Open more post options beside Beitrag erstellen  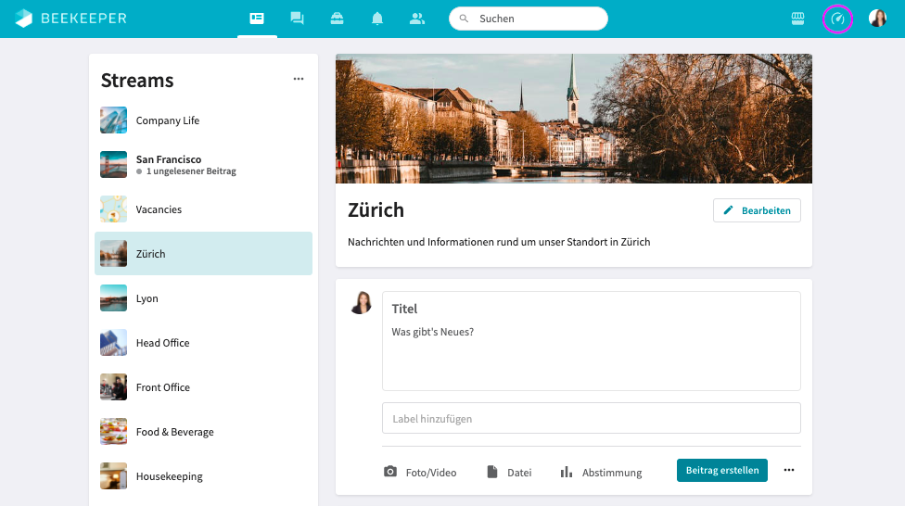tap(789, 470)
